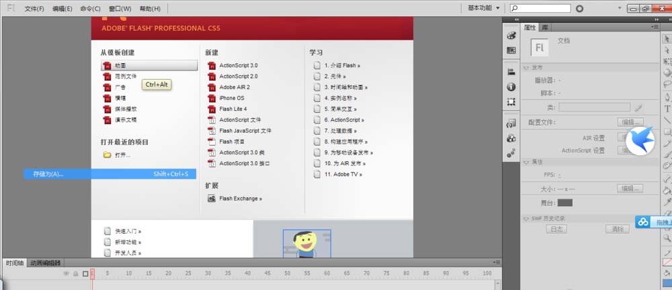Screen dimensions: 672x290
Task: Open the Components panel icon
Action: pyautogui.click(x=511, y=138)
